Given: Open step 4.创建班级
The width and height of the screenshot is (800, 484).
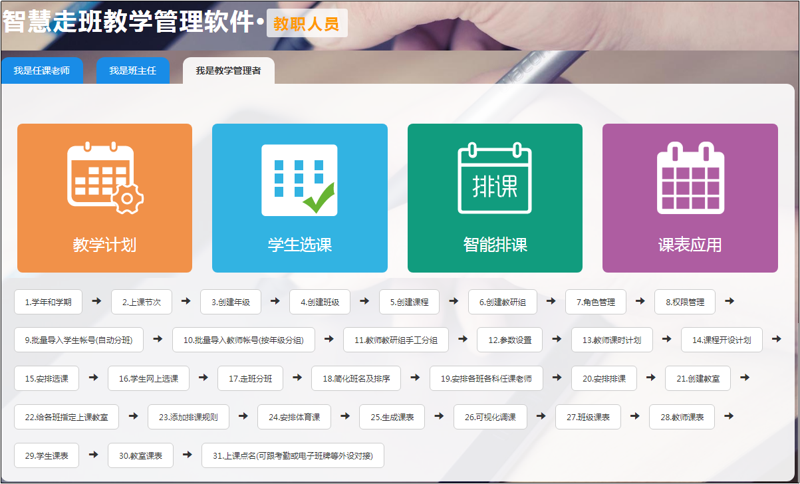Looking at the screenshot, I should click(320, 302).
